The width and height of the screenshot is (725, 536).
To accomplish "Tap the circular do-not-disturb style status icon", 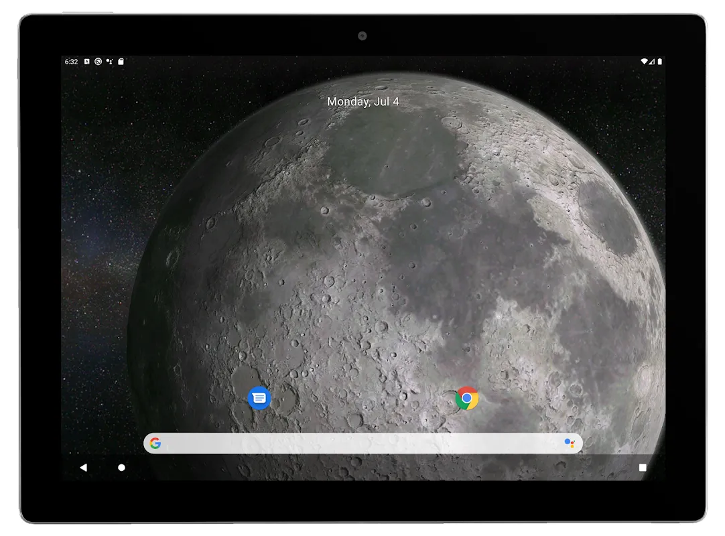I will 98,62.
